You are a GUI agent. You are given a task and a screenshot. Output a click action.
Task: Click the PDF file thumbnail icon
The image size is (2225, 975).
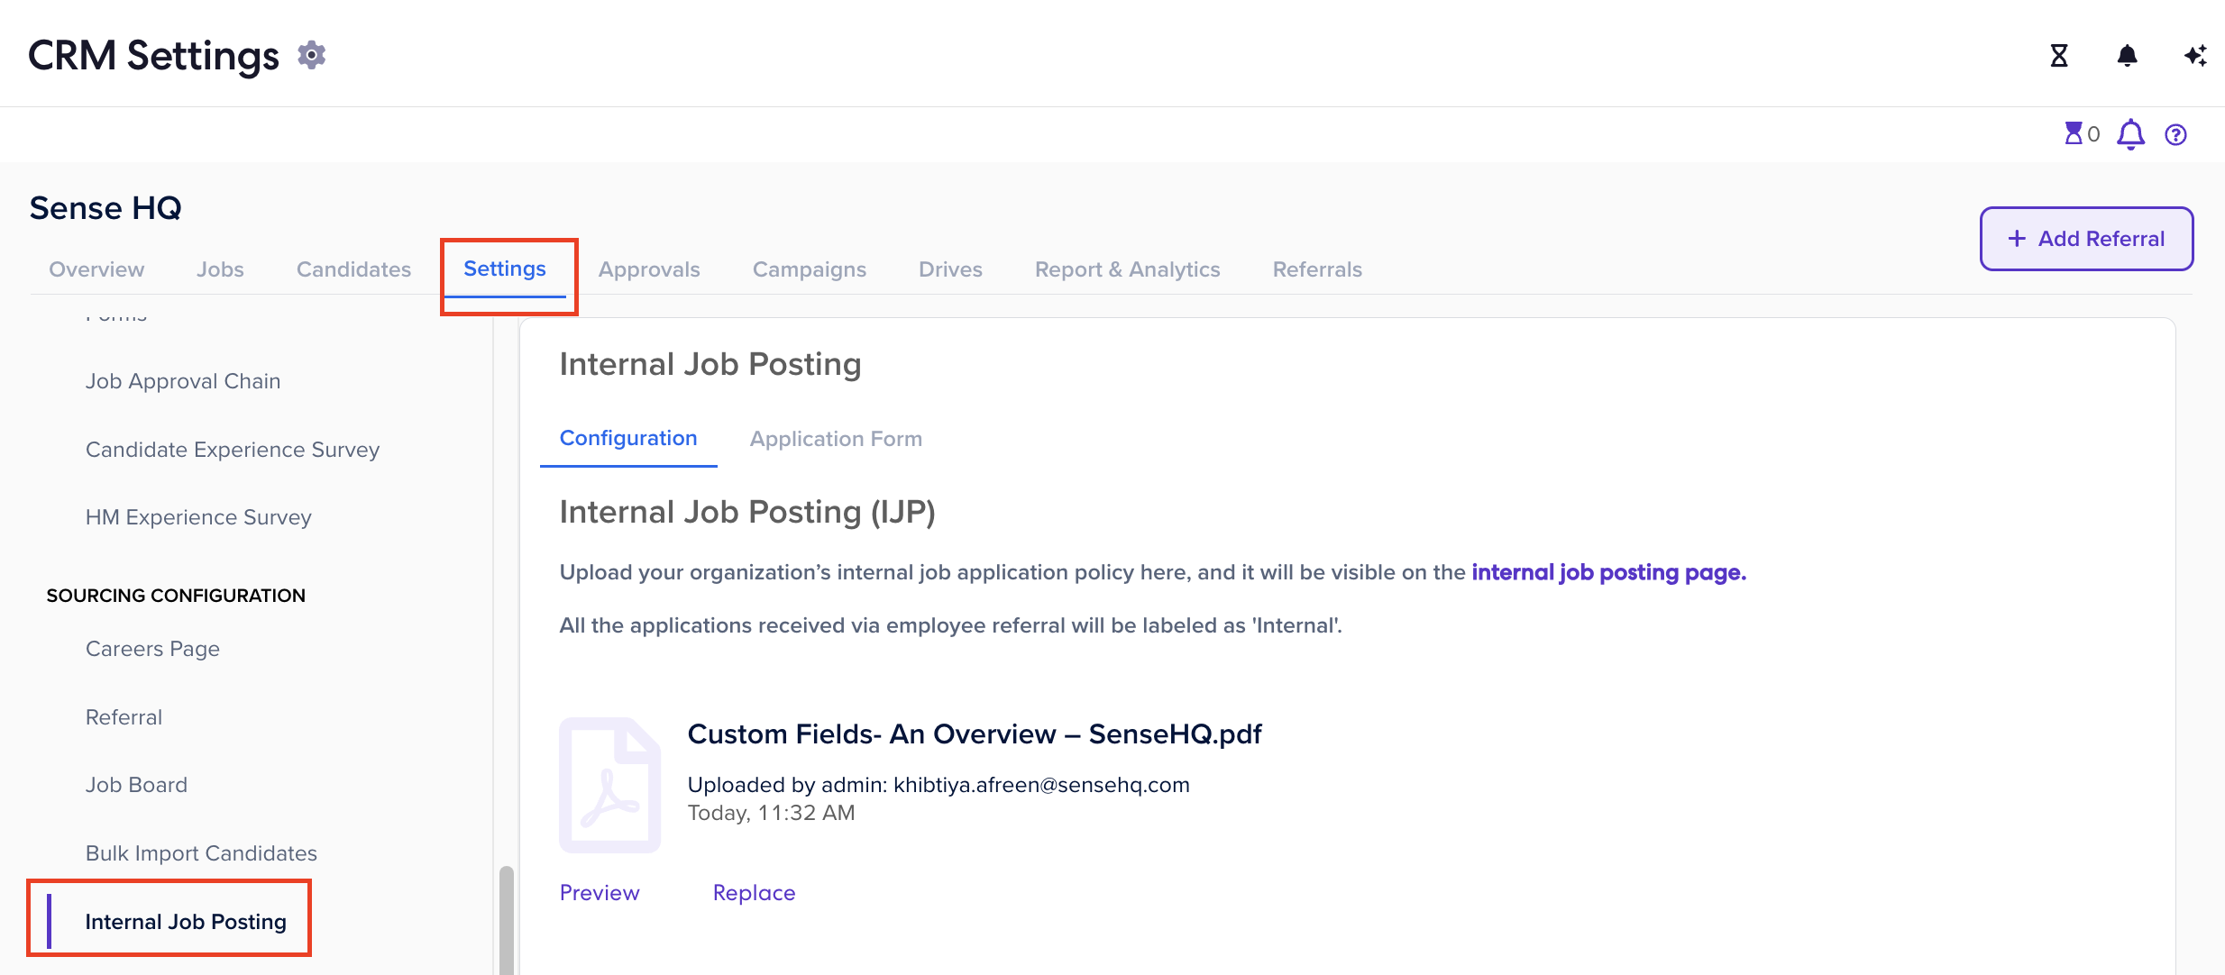click(x=609, y=785)
